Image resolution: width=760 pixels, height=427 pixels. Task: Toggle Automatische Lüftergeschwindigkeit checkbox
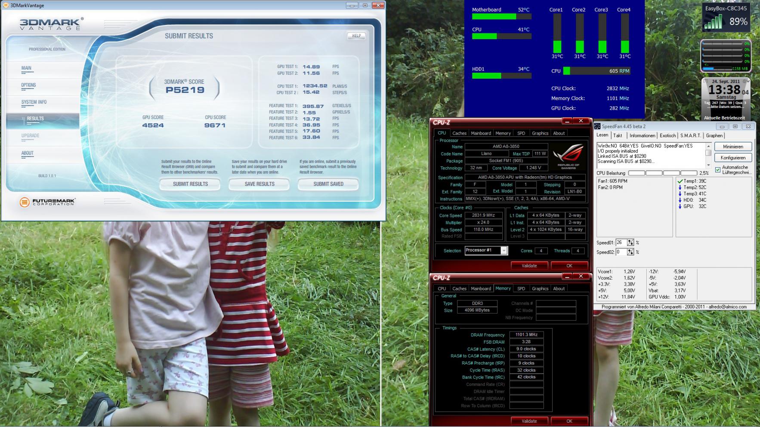point(718,170)
